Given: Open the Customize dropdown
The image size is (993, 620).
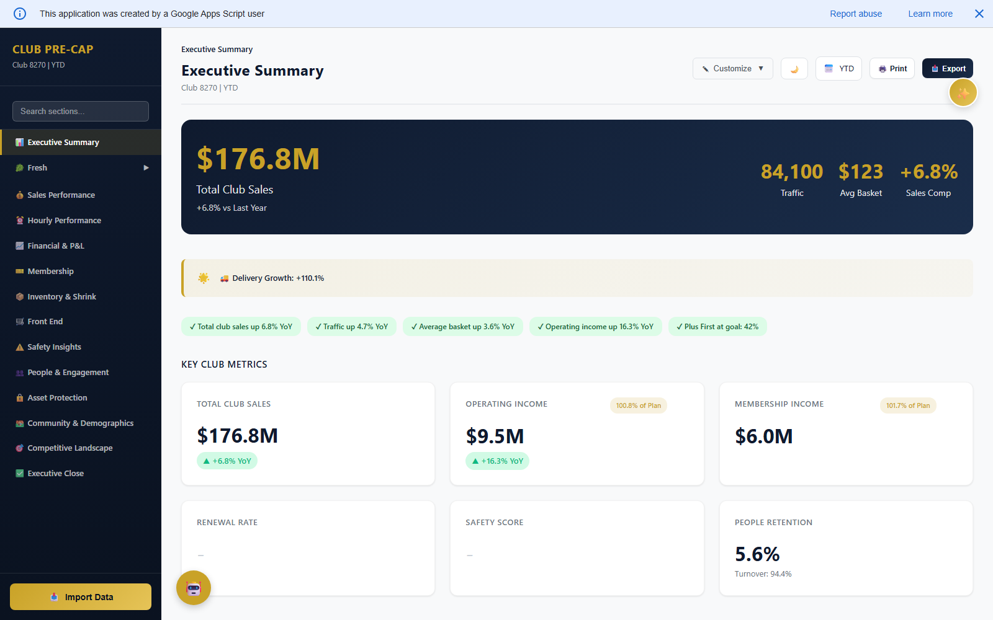Looking at the screenshot, I should coord(732,69).
